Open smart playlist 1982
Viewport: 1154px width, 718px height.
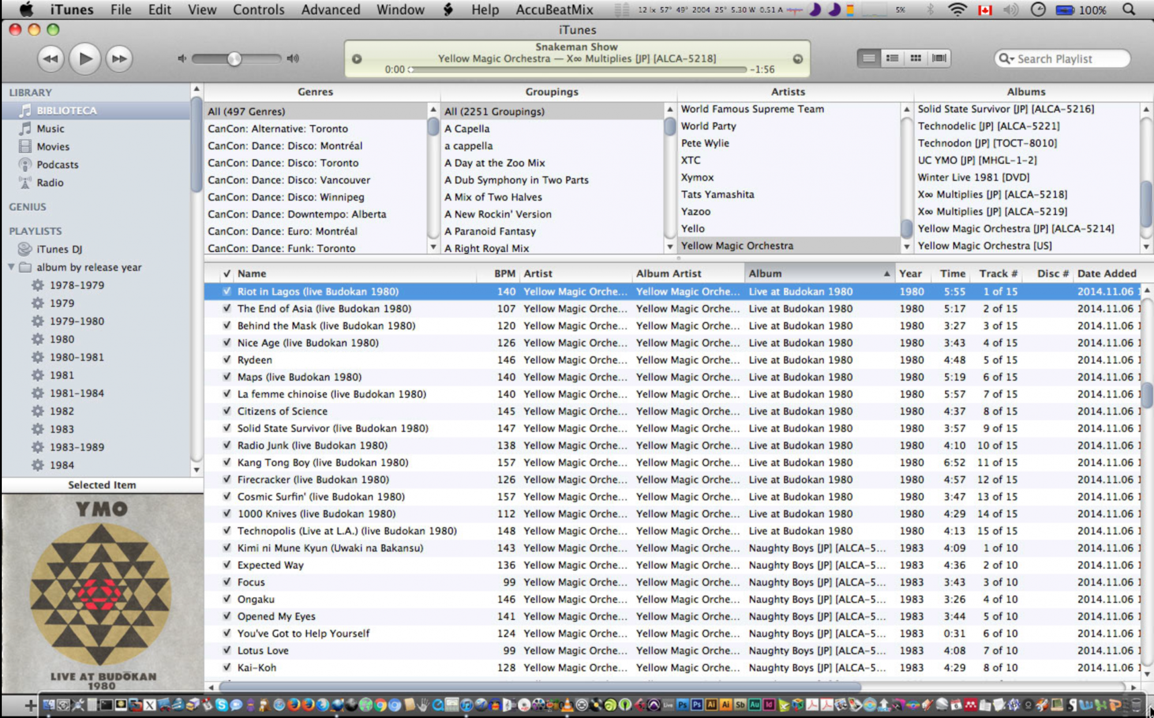click(x=62, y=411)
